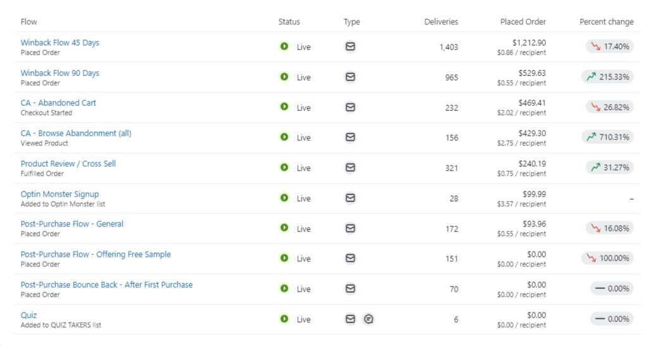Click the Live status icon for Product Review / Cross Sell
The width and height of the screenshot is (651, 346).
point(284,167)
